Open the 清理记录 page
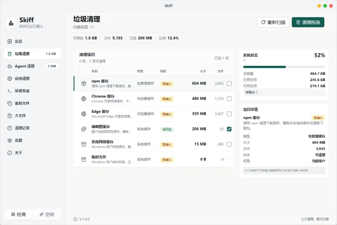 point(33,128)
